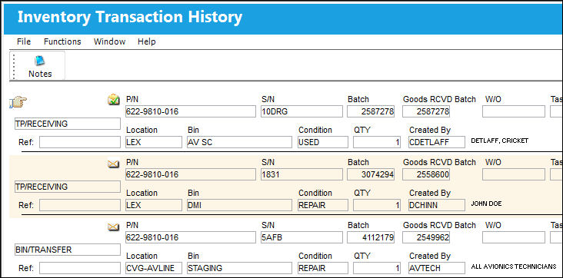Click Batch field showing 4112179

[371, 237]
